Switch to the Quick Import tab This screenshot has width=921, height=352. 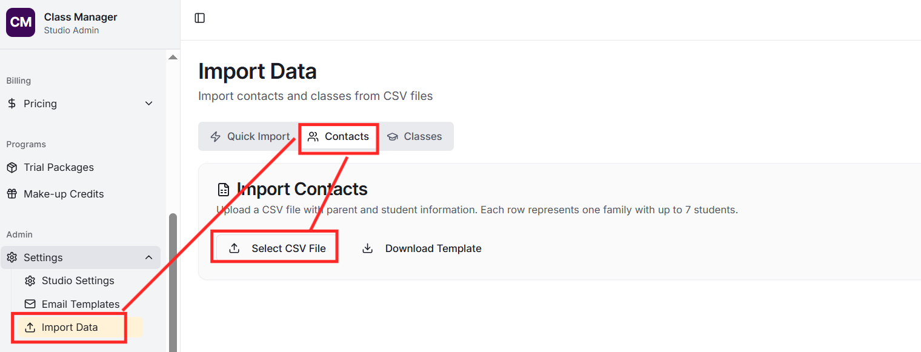pyautogui.click(x=250, y=137)
